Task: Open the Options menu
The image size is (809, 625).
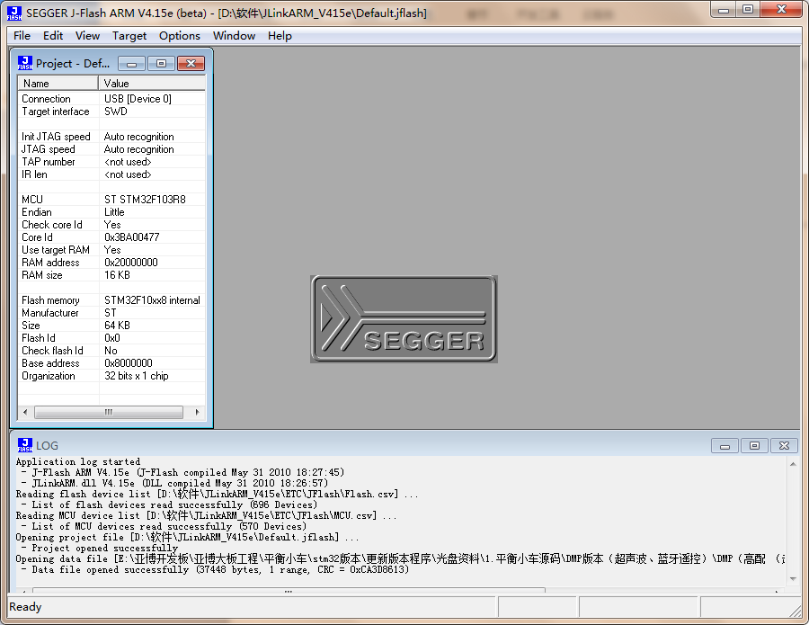Action: click(x=180, y=36)
